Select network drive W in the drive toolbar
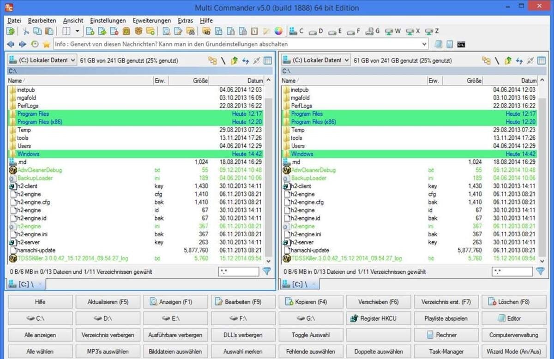The height and width of the screenshot is (359, 554). tap(392, 31)
